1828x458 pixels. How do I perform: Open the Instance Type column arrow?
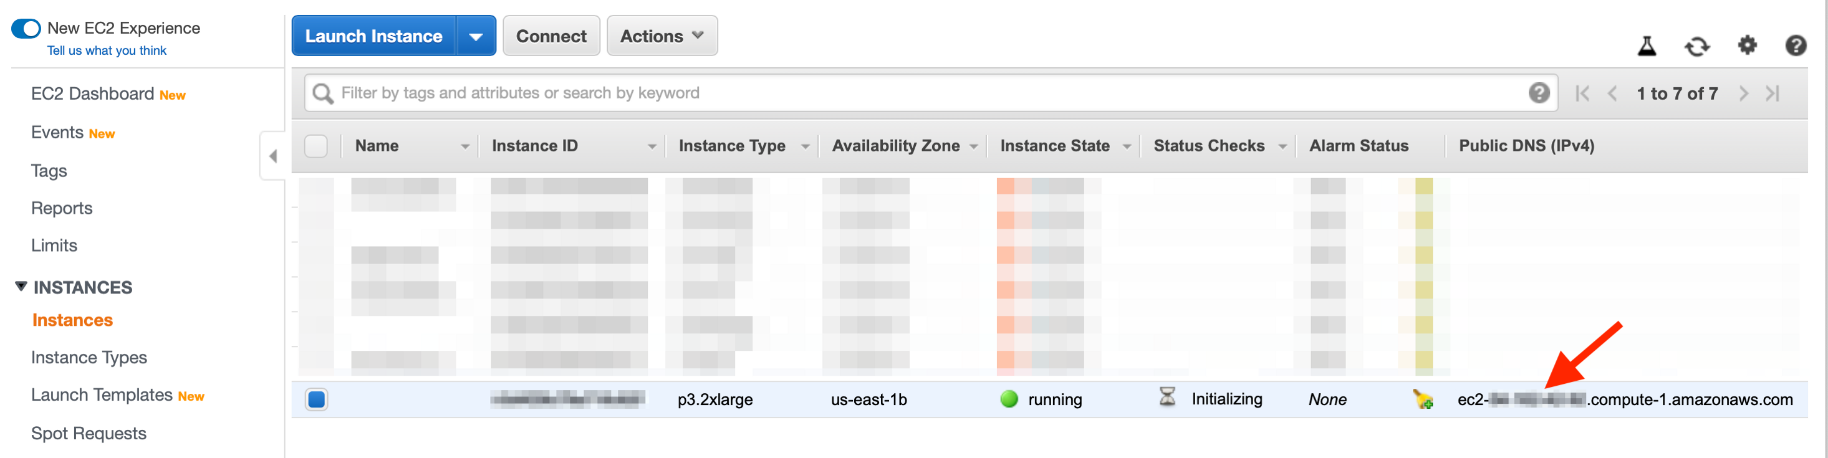pyautogui.click(x=805, y=147)
